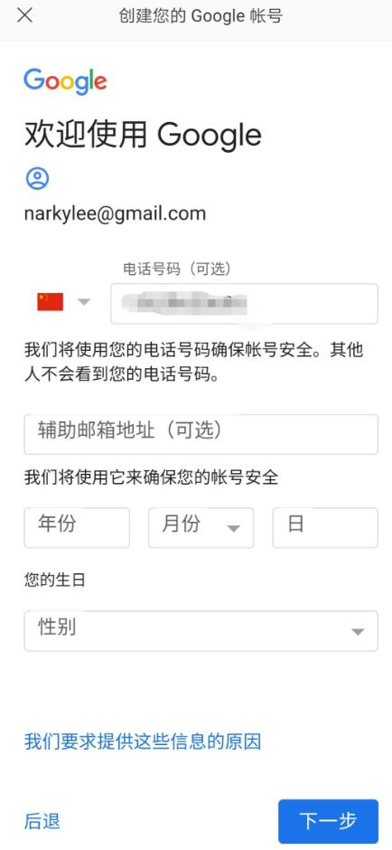Click the 创建您的 Google 帐号 title
The height and width of the screenshot is (850, 392).
point(201,15)
